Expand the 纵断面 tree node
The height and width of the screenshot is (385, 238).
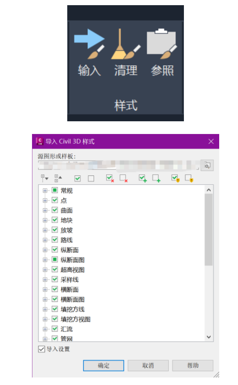(45, 250)
